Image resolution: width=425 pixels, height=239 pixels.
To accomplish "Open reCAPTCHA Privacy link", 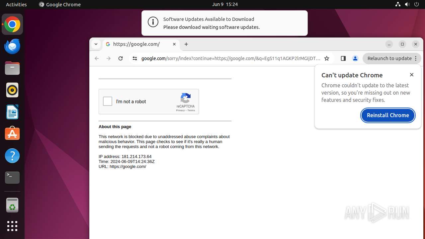I will 180,111.
